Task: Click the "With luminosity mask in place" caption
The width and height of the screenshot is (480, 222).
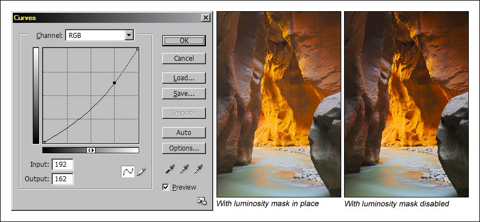Action: [x=267, y=204]
